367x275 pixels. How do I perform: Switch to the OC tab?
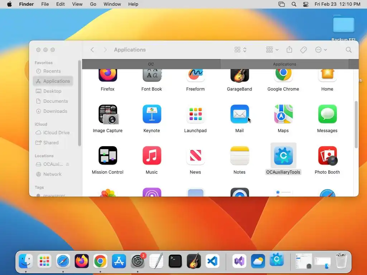(151, 64)
